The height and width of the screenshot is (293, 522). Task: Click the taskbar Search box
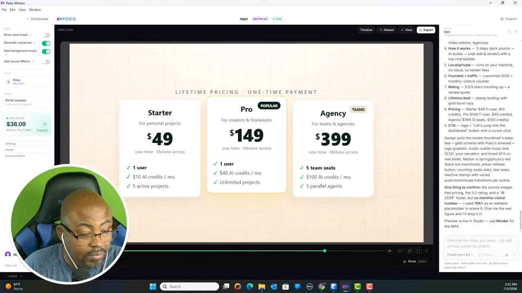tap(189, 286)
